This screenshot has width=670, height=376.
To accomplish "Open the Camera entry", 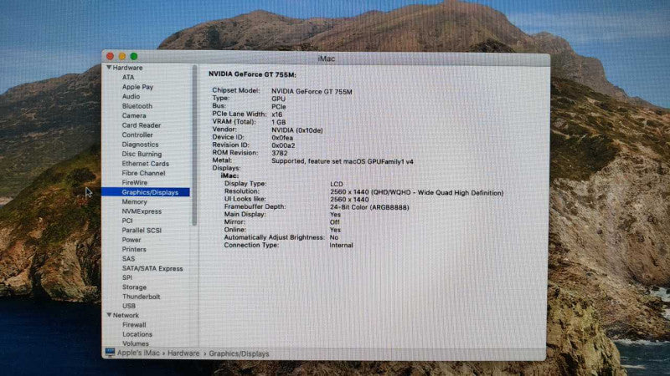I will click(x=134, y=115).
